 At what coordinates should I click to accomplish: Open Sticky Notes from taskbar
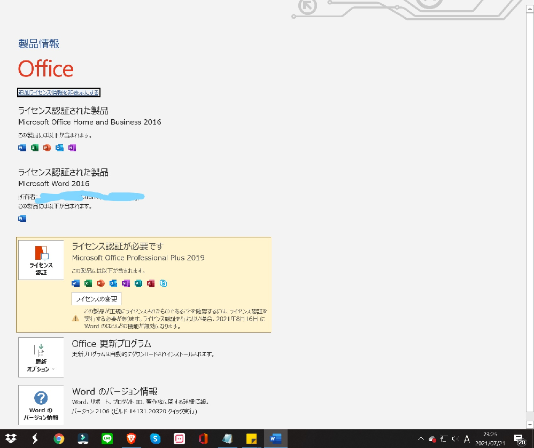251,439
